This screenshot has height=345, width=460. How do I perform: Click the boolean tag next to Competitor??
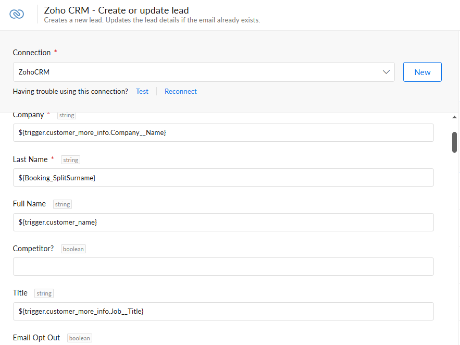click(73, 249)
